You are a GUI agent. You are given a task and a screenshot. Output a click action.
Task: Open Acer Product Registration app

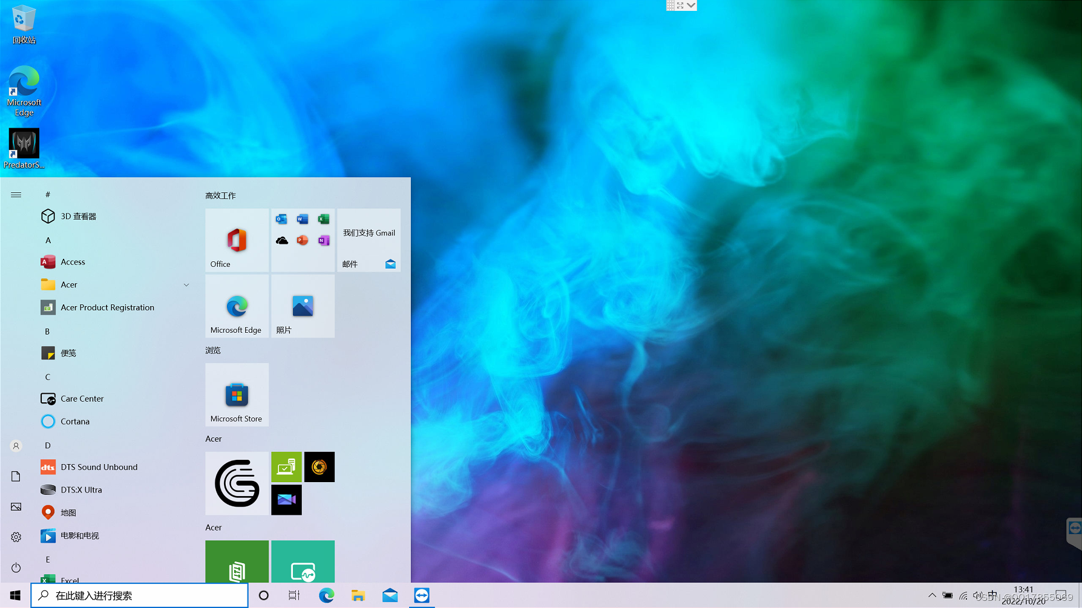pos(115,307)
